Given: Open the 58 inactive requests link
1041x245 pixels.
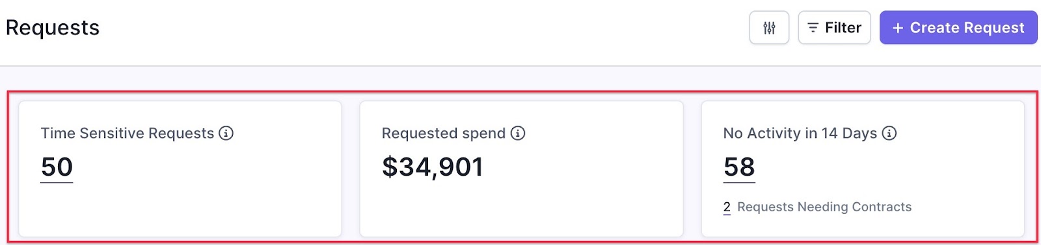Looking at the screenshot, I should tap(739, 167).
